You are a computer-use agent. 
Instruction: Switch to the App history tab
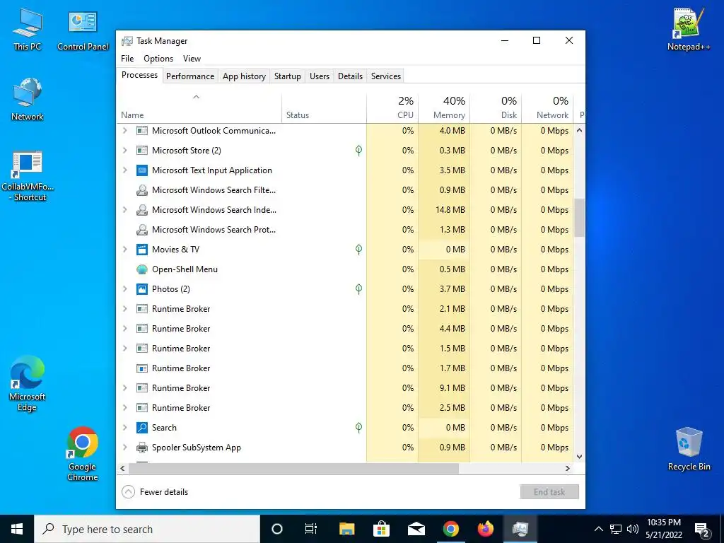click(x=244, y=76)
